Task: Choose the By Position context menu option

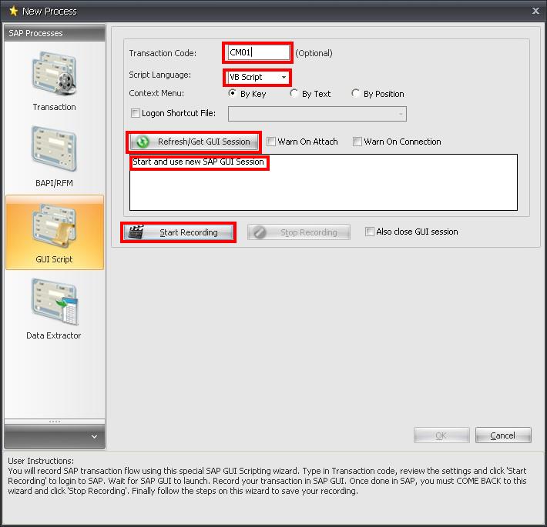Action: point(356,94)
